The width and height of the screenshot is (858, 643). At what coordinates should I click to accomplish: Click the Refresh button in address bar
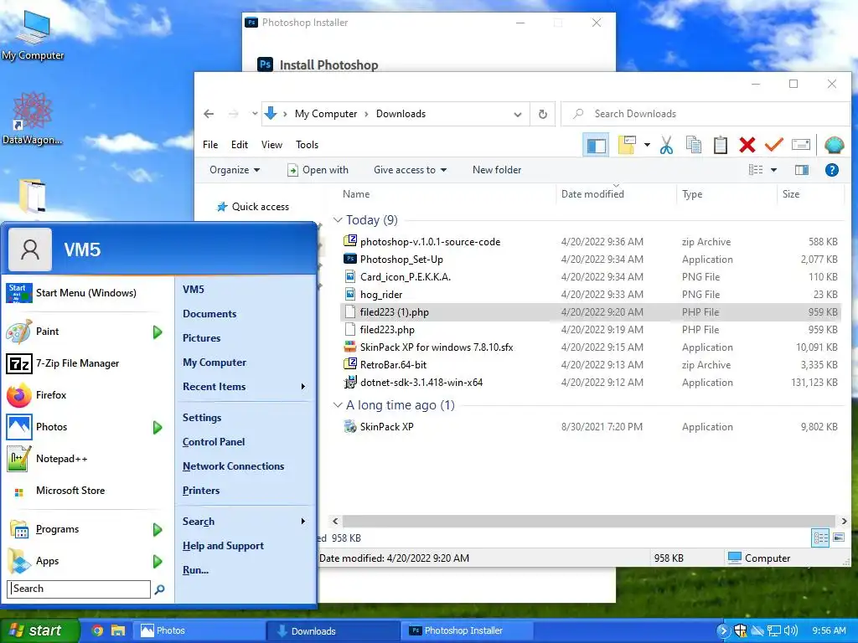pos(543,114)
